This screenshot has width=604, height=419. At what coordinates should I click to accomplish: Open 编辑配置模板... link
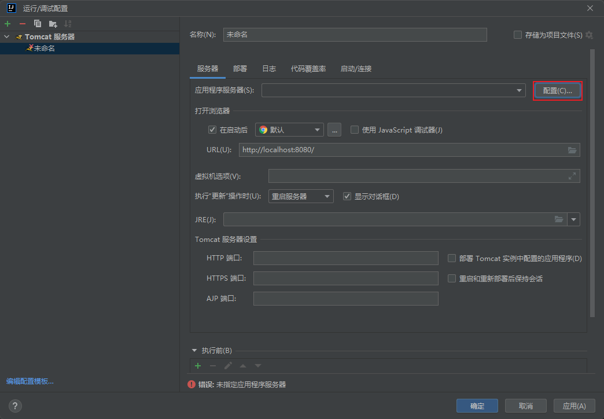(30, 381)
